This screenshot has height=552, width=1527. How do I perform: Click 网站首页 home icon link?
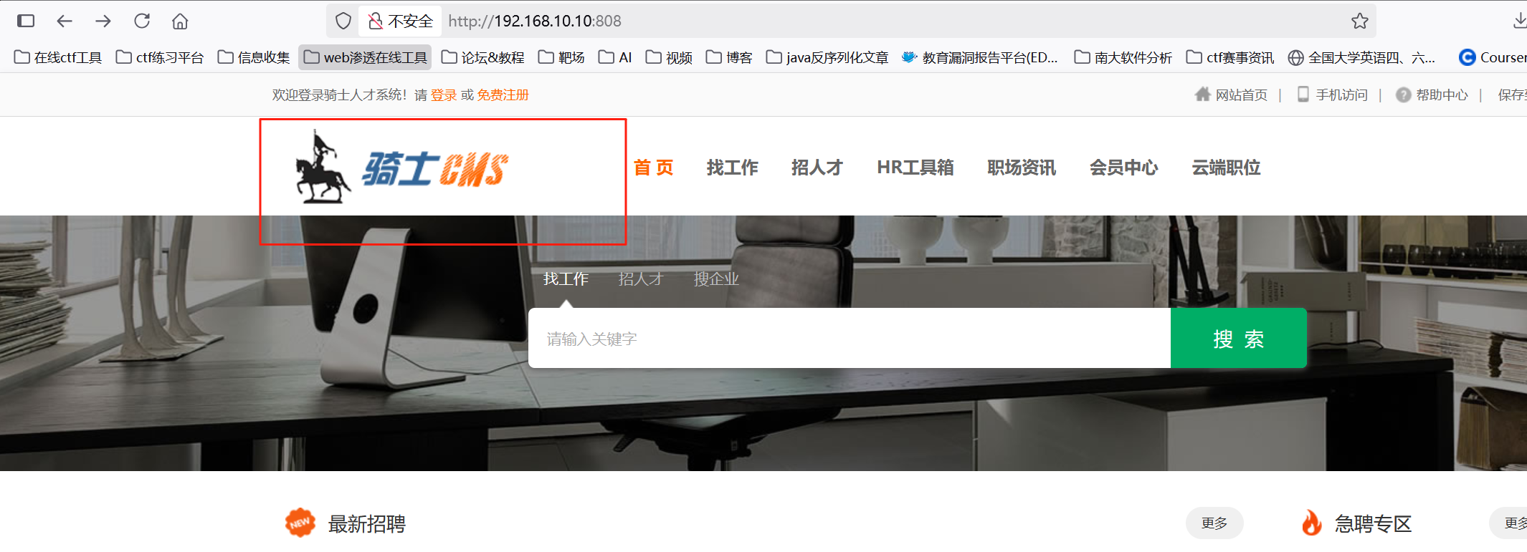coord(1231,95)
